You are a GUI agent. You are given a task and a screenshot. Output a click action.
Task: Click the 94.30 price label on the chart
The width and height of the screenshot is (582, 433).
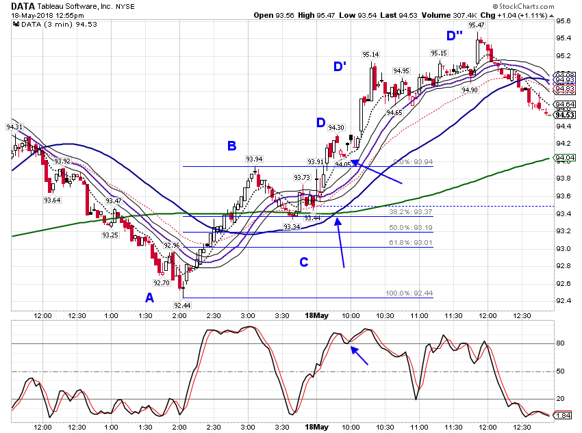tap(336, 127)
